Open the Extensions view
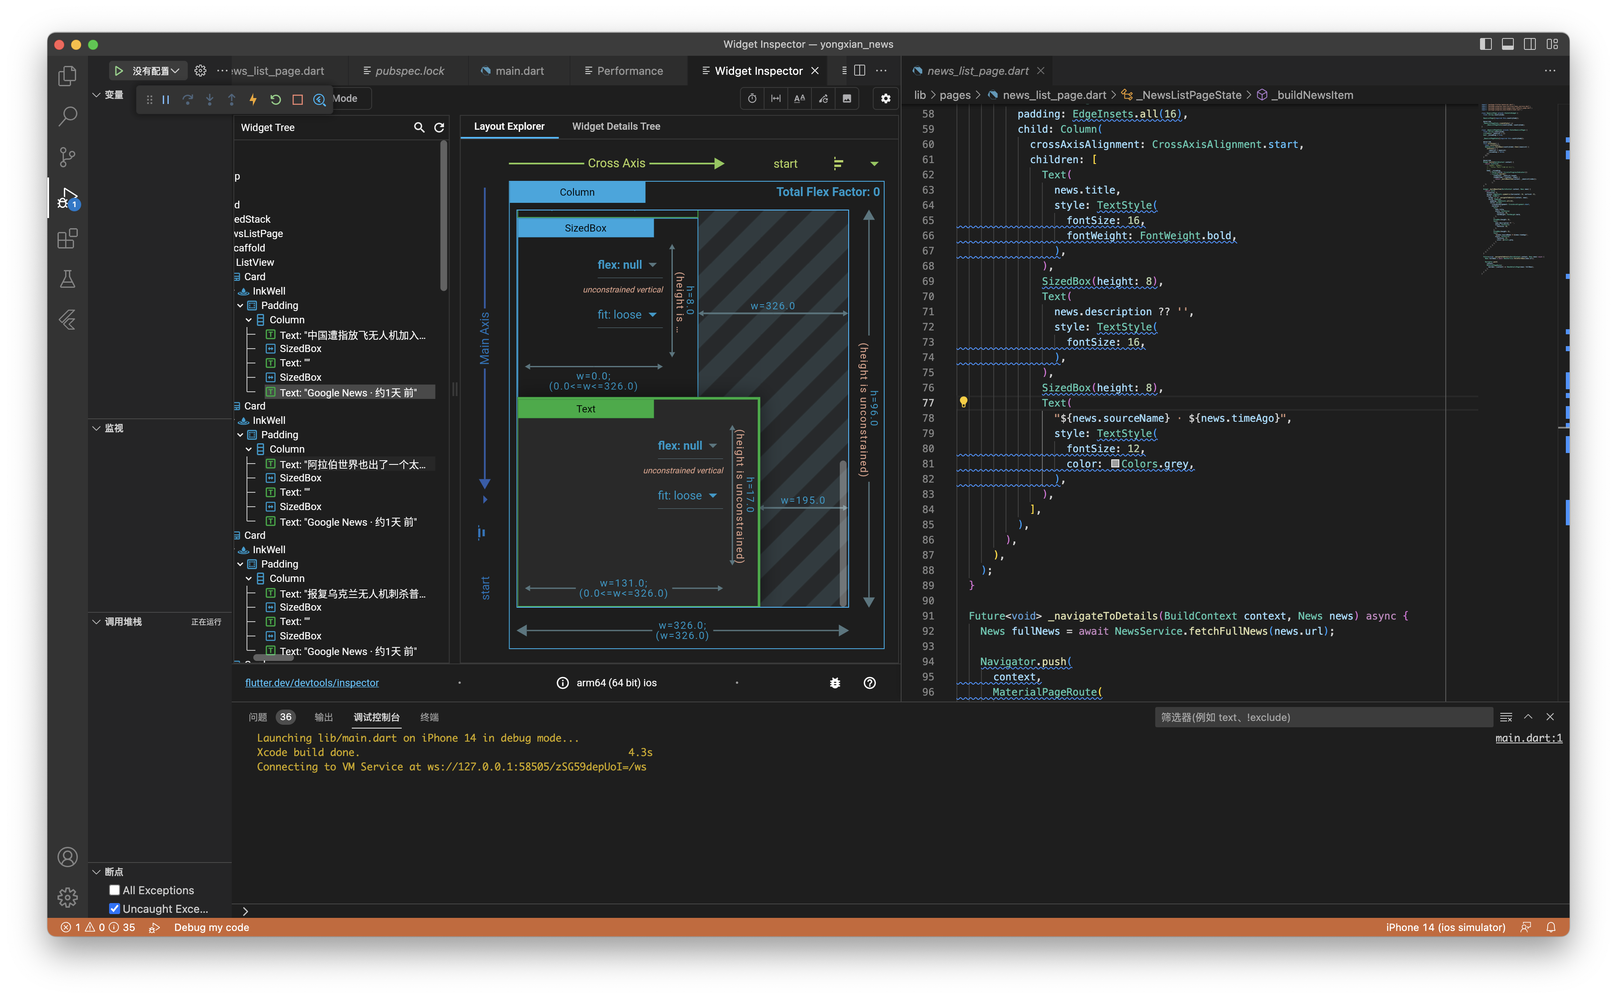The width and height of the screenshot is (1617, 999). (x=67, y=238)
